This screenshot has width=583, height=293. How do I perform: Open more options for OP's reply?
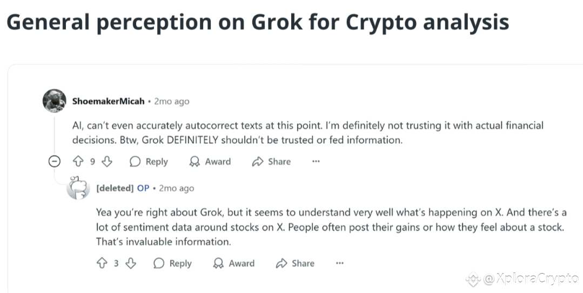pyautogui.click(x=340, y=263)
